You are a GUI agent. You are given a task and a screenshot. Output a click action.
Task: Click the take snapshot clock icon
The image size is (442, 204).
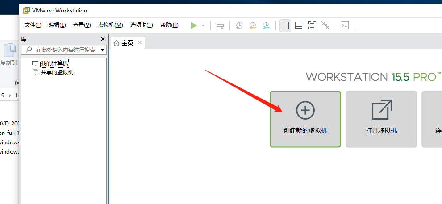[239, 25]
